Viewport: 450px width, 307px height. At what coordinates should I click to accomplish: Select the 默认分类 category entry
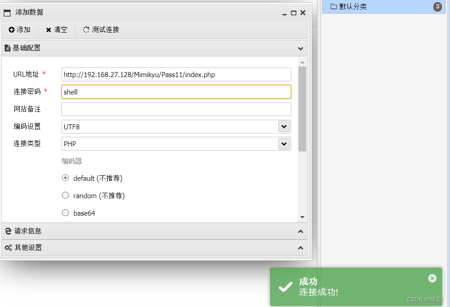(363, 6)
